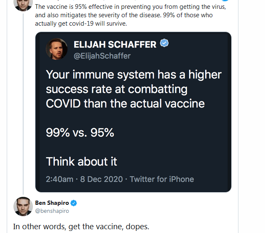
Task: Click the "99% vs. 95%" line
Action: 80,132
